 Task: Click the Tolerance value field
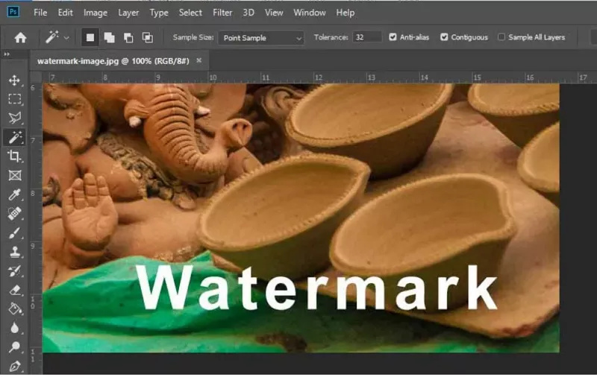tap(367, 37)
